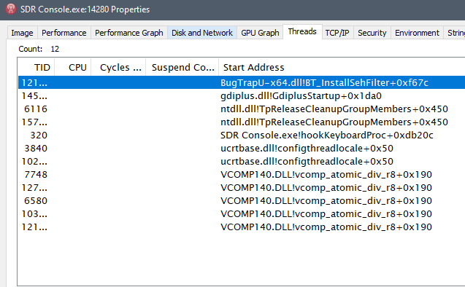This screenshot has width=465, height=287.
Task: Open the GPU Graph tab
Action: tap(260, 33)
